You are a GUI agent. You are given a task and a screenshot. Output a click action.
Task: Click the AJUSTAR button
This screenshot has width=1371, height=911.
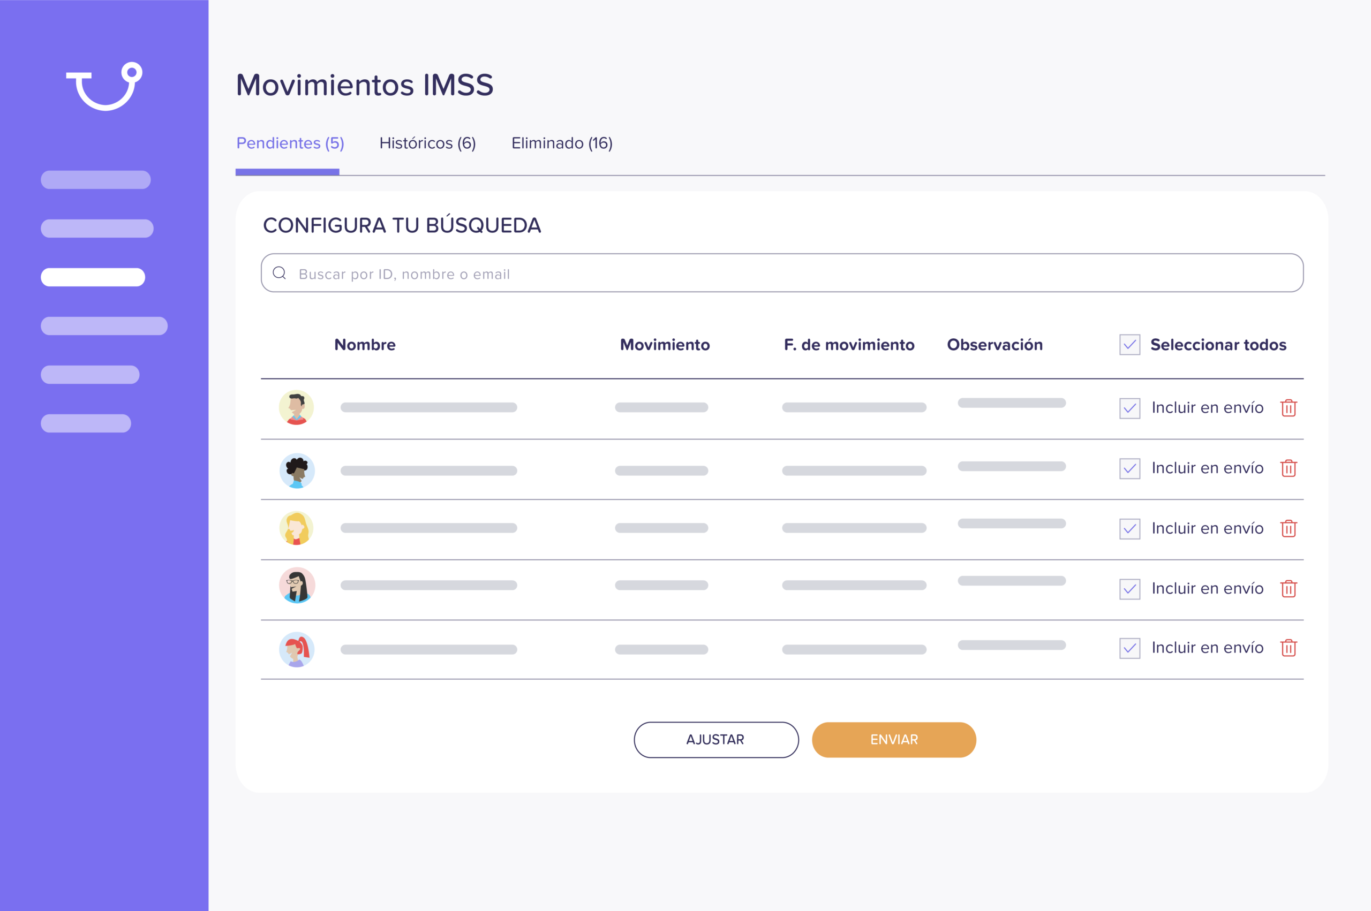(x=715, y=740)
